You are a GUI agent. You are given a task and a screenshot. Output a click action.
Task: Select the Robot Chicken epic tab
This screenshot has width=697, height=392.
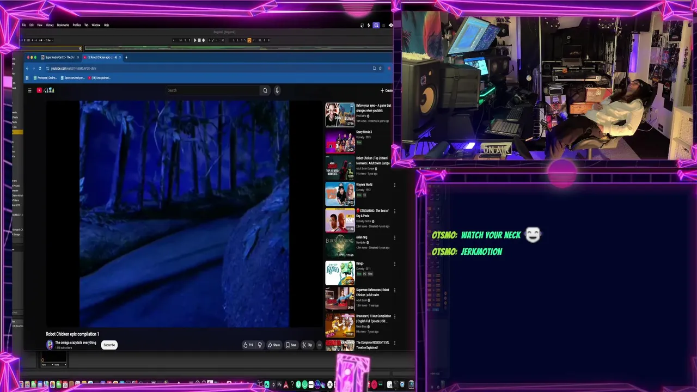[101, 57]
